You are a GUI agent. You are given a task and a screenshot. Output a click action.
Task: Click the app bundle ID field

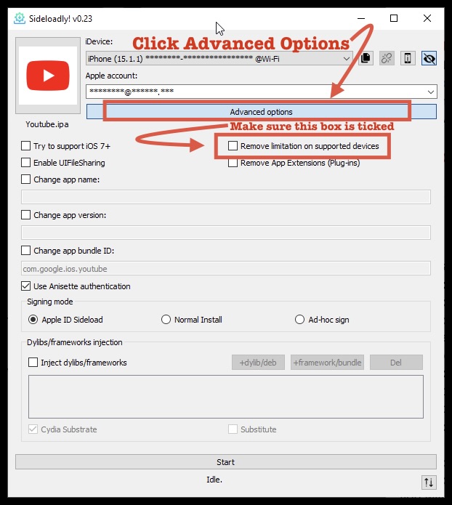point(226,268)
